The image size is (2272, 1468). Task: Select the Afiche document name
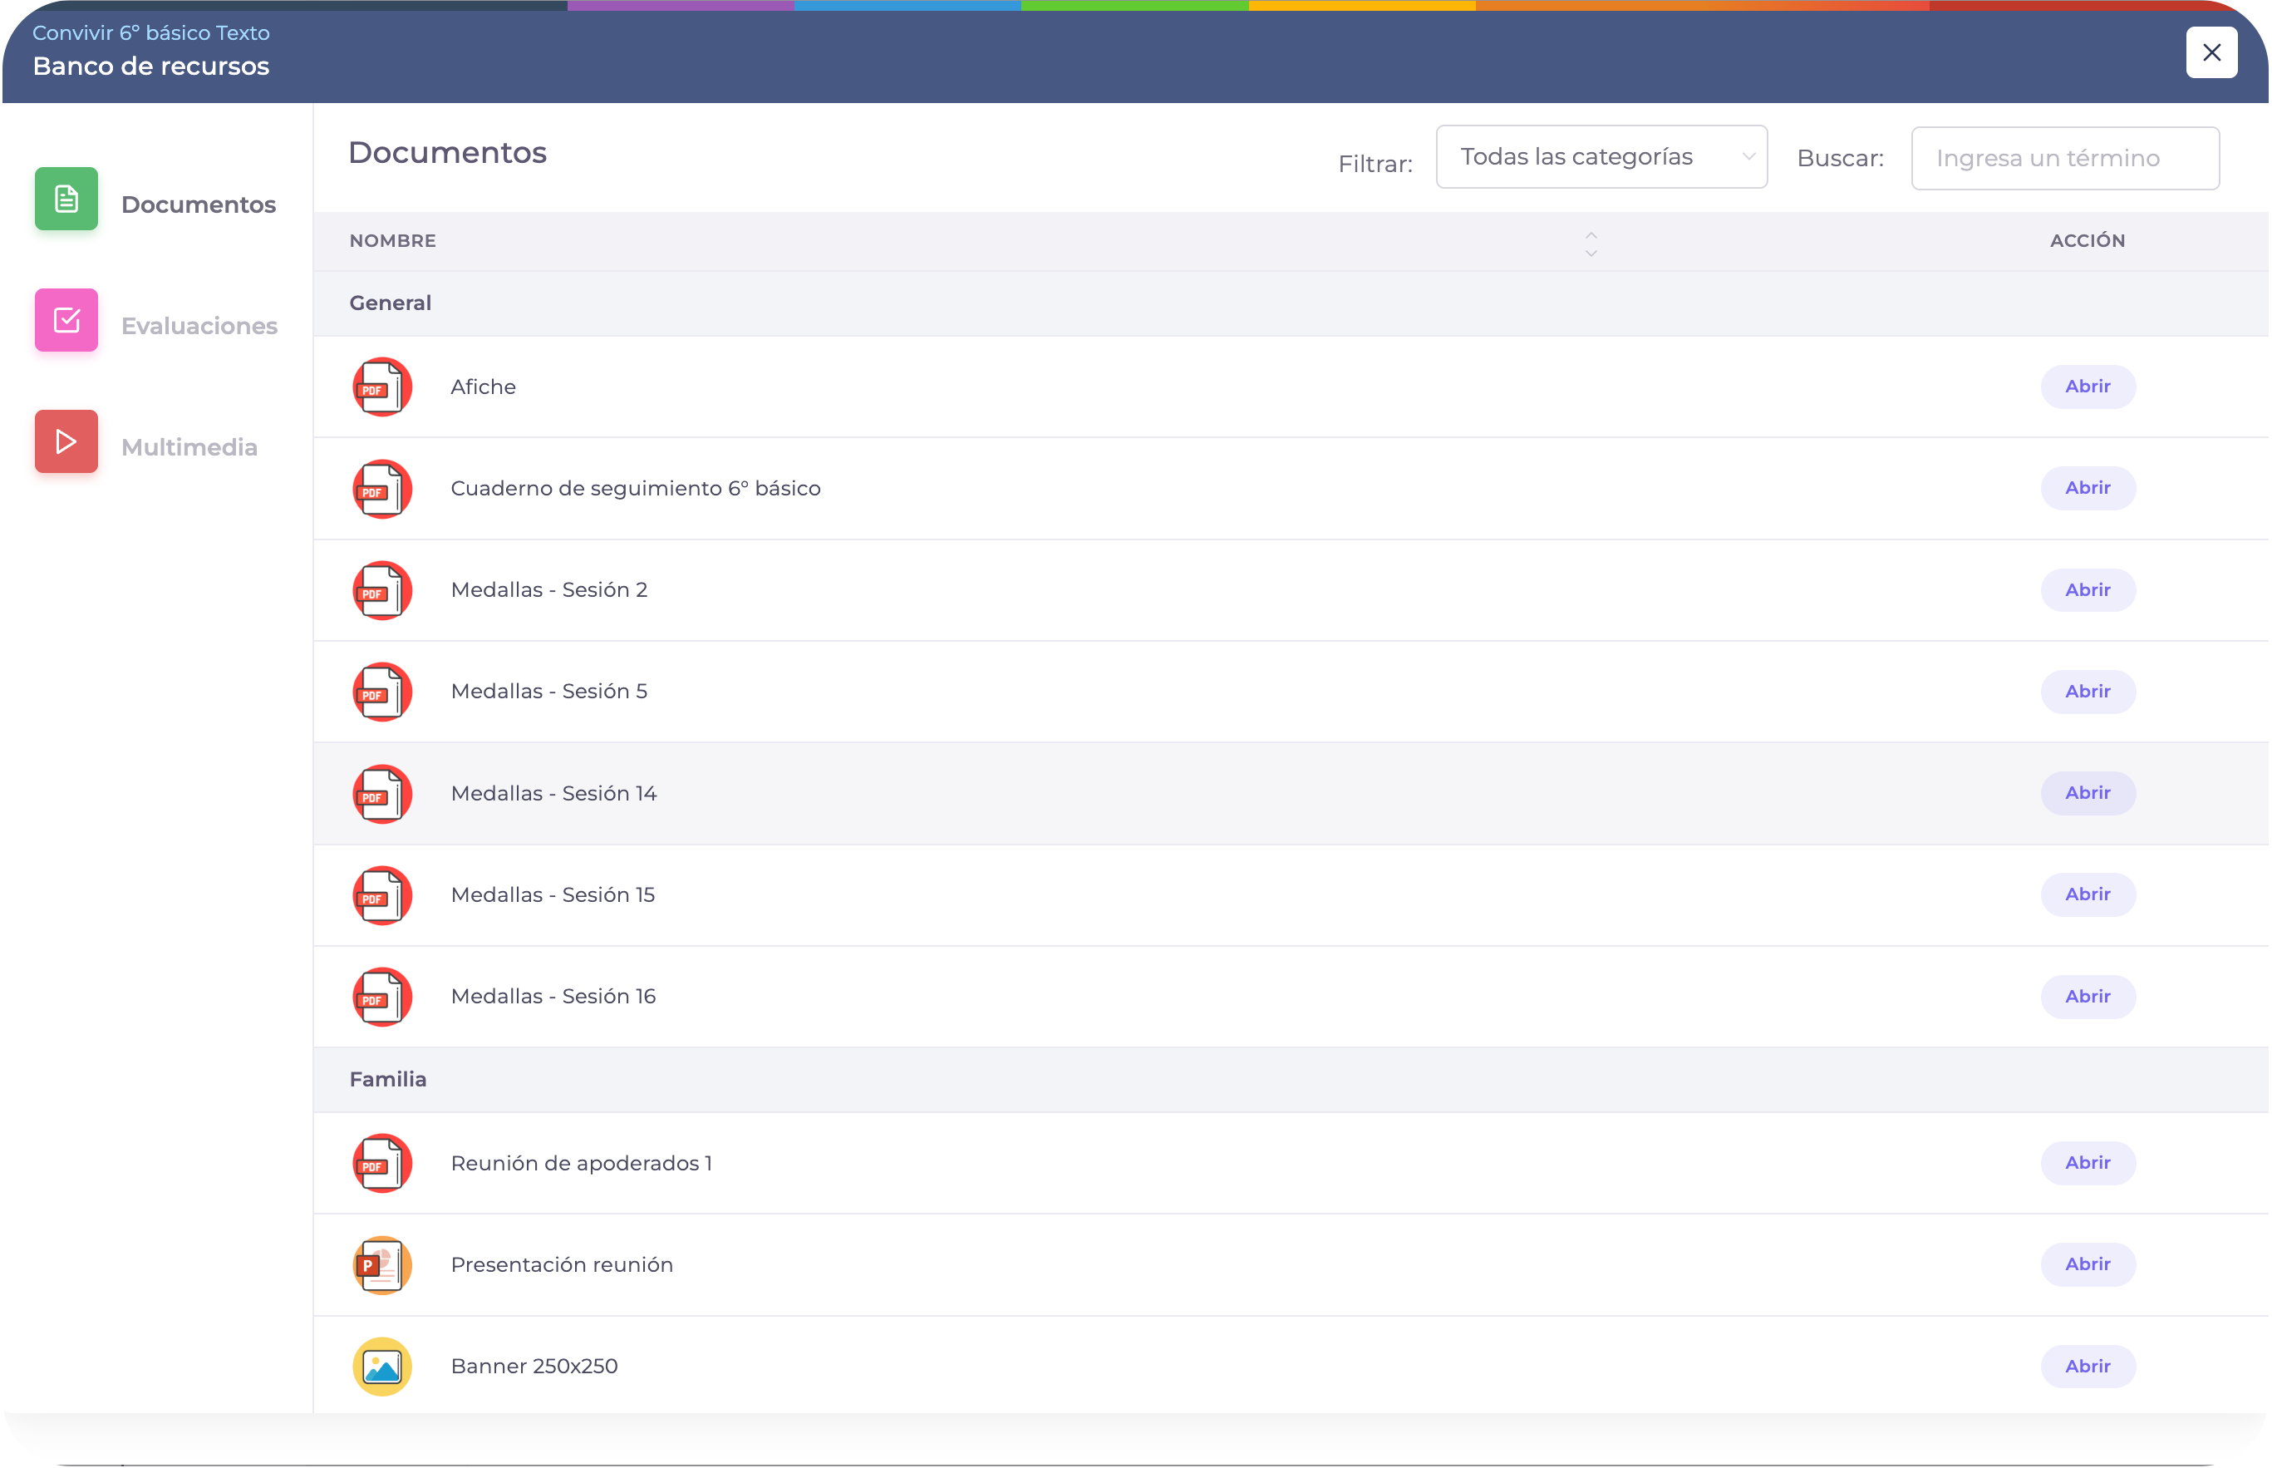[483, 387]
